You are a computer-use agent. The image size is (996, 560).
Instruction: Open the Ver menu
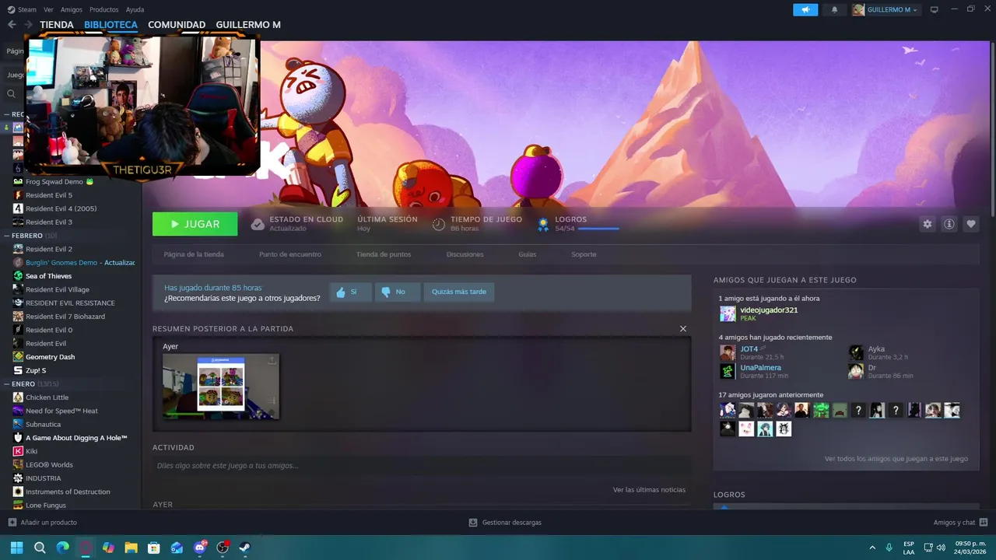(49, 9)
